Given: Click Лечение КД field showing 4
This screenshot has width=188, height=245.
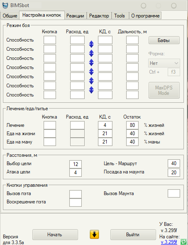Looking at the screenshot, I should 105,125.
